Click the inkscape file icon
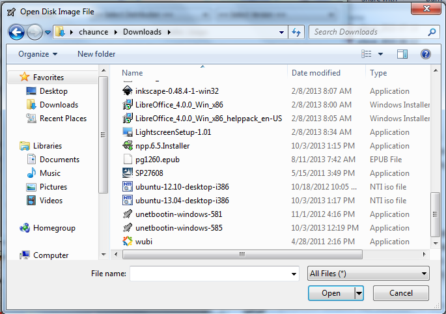446x314 pixels. tap(128, 91)
